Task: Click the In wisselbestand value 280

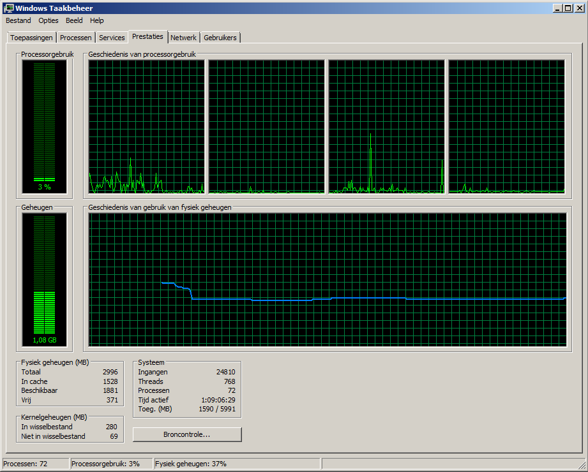Action: 111,427
